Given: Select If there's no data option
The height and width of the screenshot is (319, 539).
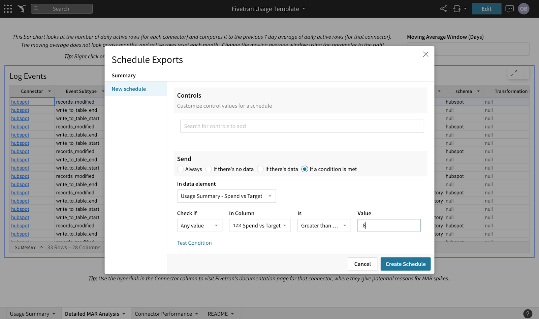Looking at the screenshot, I should [209, 169].
